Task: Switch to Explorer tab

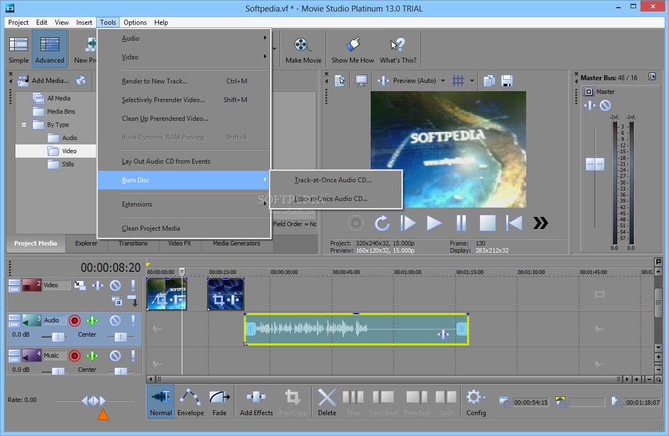Action: tap(86, 243)
